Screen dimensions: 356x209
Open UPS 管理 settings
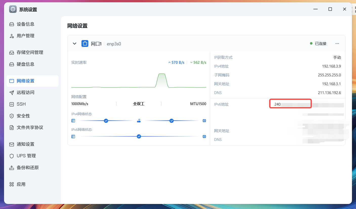pos(26,156)
